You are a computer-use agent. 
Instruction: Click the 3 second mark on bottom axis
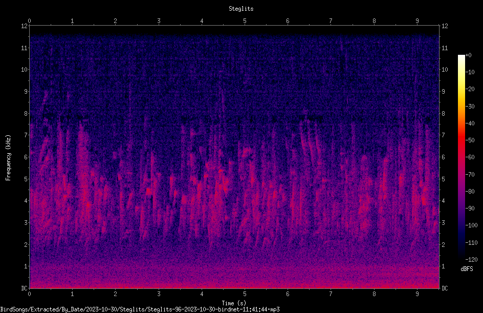coord(159,294)
